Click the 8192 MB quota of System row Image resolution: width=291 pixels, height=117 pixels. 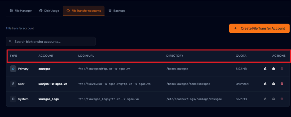pyautogui.click(x=241, y=99)
